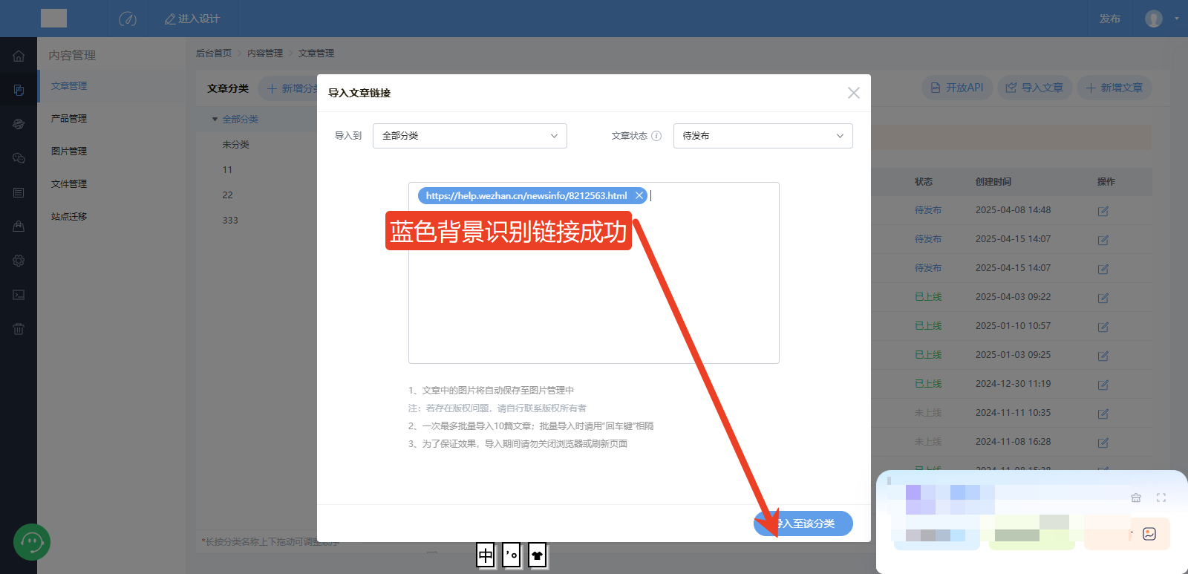Collapse the 全部分类 tree node

[215, 120]
